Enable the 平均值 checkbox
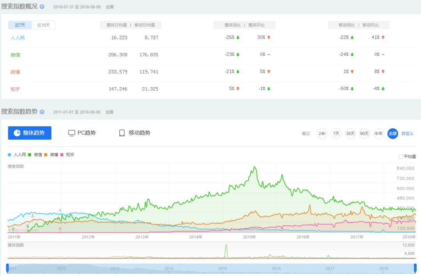421x276 pixels. click(x=401, y=157)
